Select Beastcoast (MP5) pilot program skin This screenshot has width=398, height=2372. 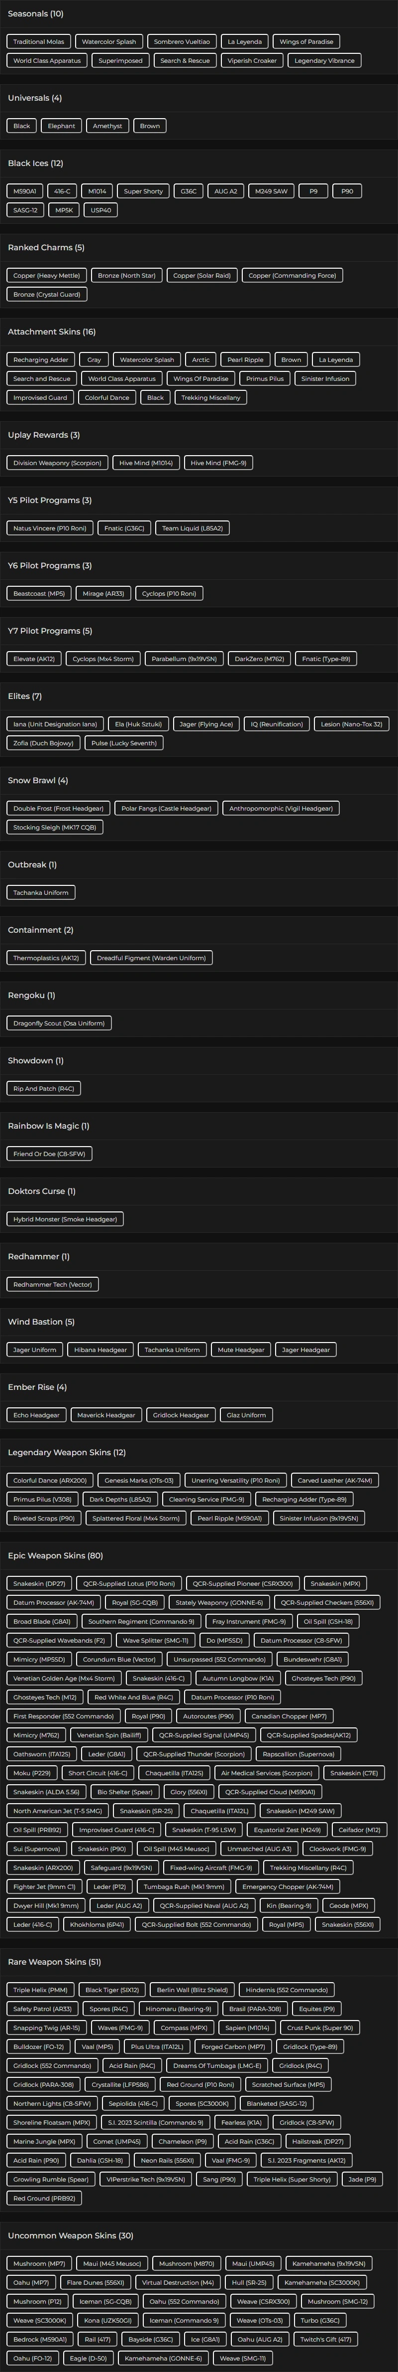coord(39,593)
